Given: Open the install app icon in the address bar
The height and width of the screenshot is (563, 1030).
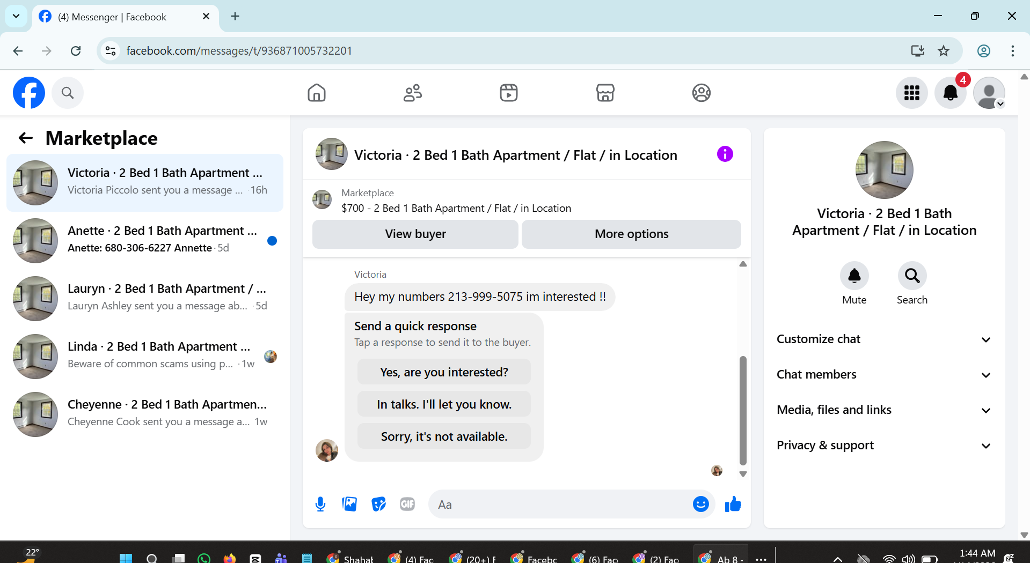Looking at the screenshot, I should click(x=918, y=51).
